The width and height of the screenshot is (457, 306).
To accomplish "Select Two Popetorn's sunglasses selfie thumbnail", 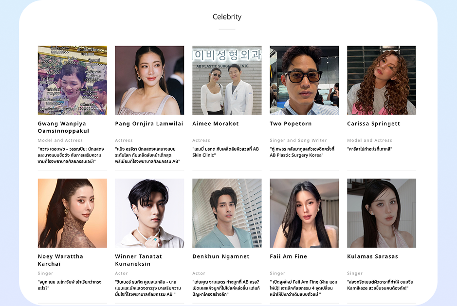I will (304, 80).
